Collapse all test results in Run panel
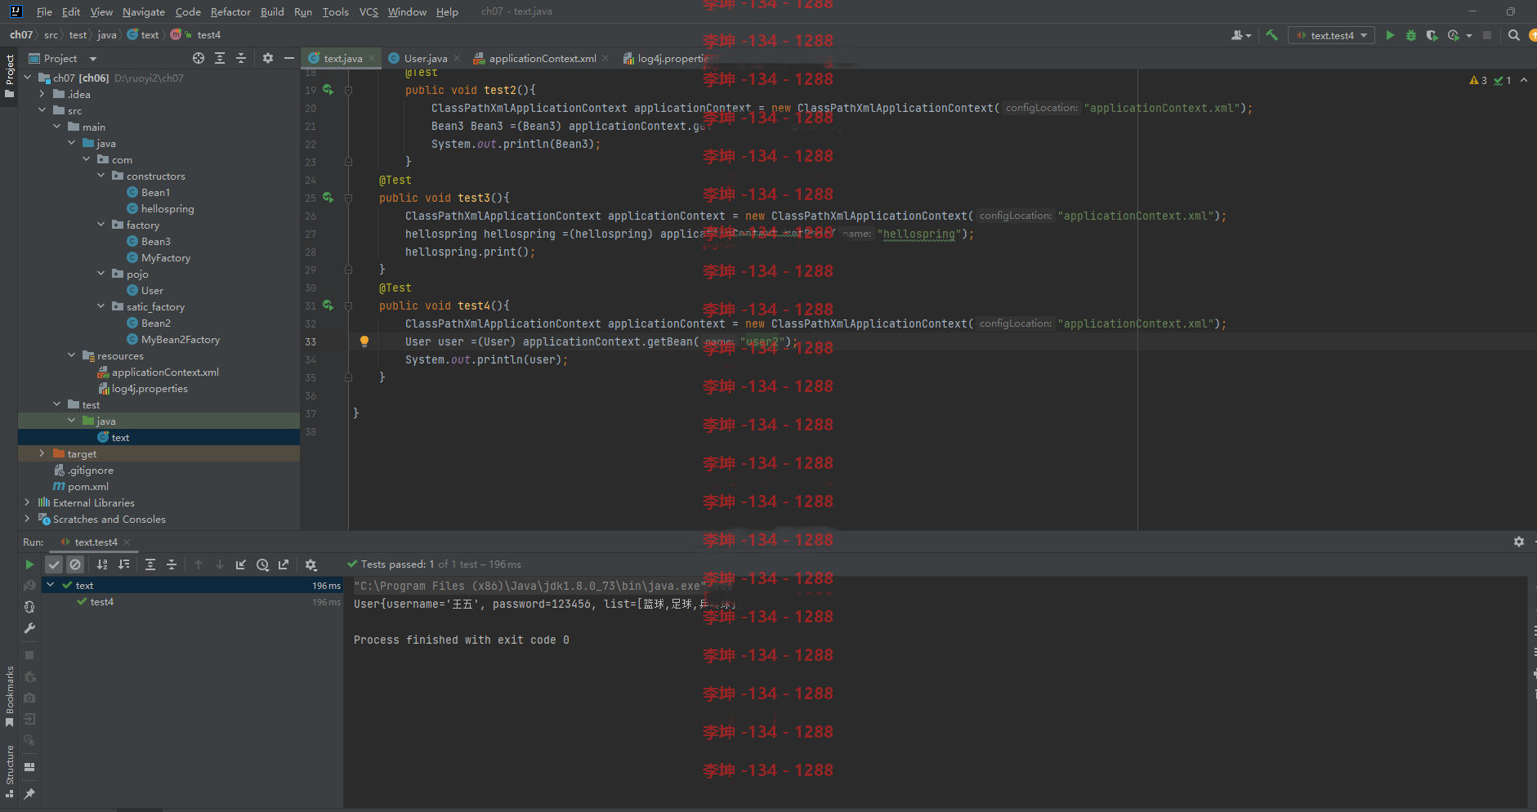 [x=172, y=564]
